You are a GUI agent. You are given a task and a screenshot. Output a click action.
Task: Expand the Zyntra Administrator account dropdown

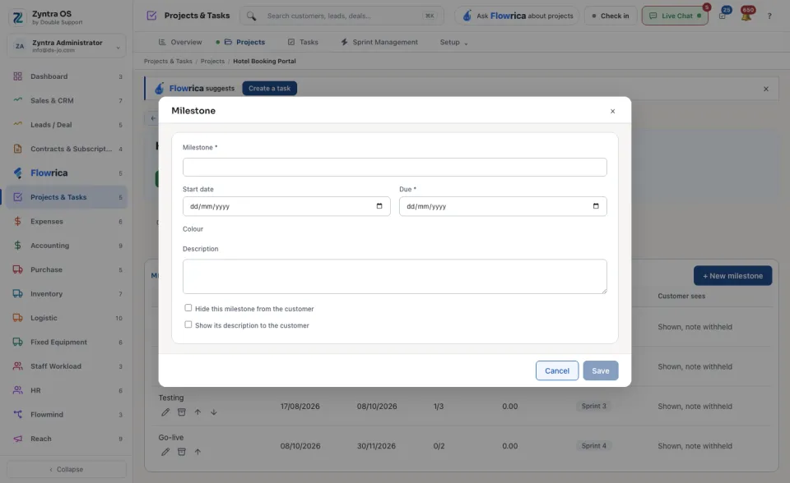(67, 46)
